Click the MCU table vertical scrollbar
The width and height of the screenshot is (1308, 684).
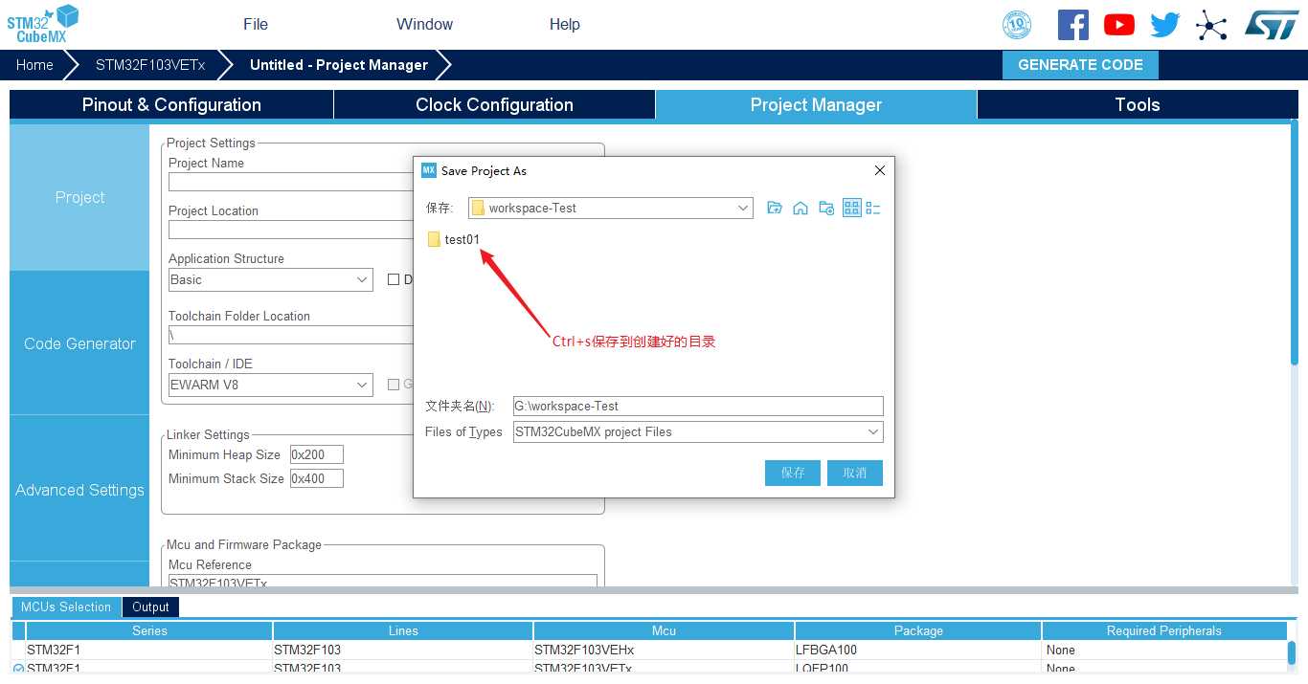pyautogui.click(x=1292, y=651)
